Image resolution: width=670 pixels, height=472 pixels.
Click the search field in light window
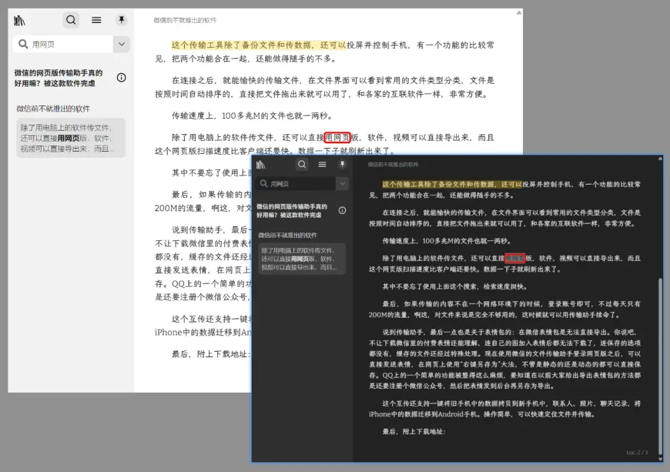point(63,44)
